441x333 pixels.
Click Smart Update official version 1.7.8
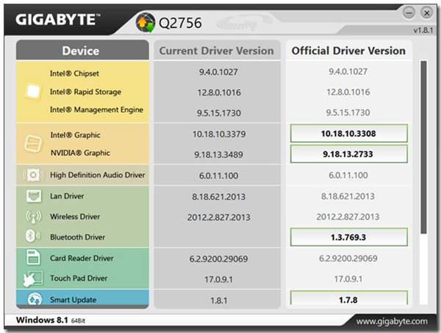(x=348, y=298)
